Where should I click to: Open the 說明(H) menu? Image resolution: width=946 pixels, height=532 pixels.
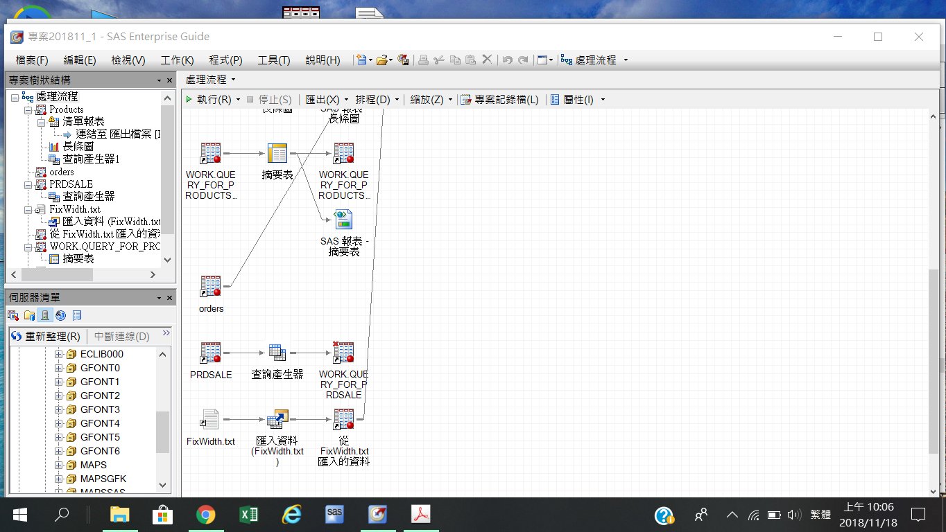(x=322, y=60)
